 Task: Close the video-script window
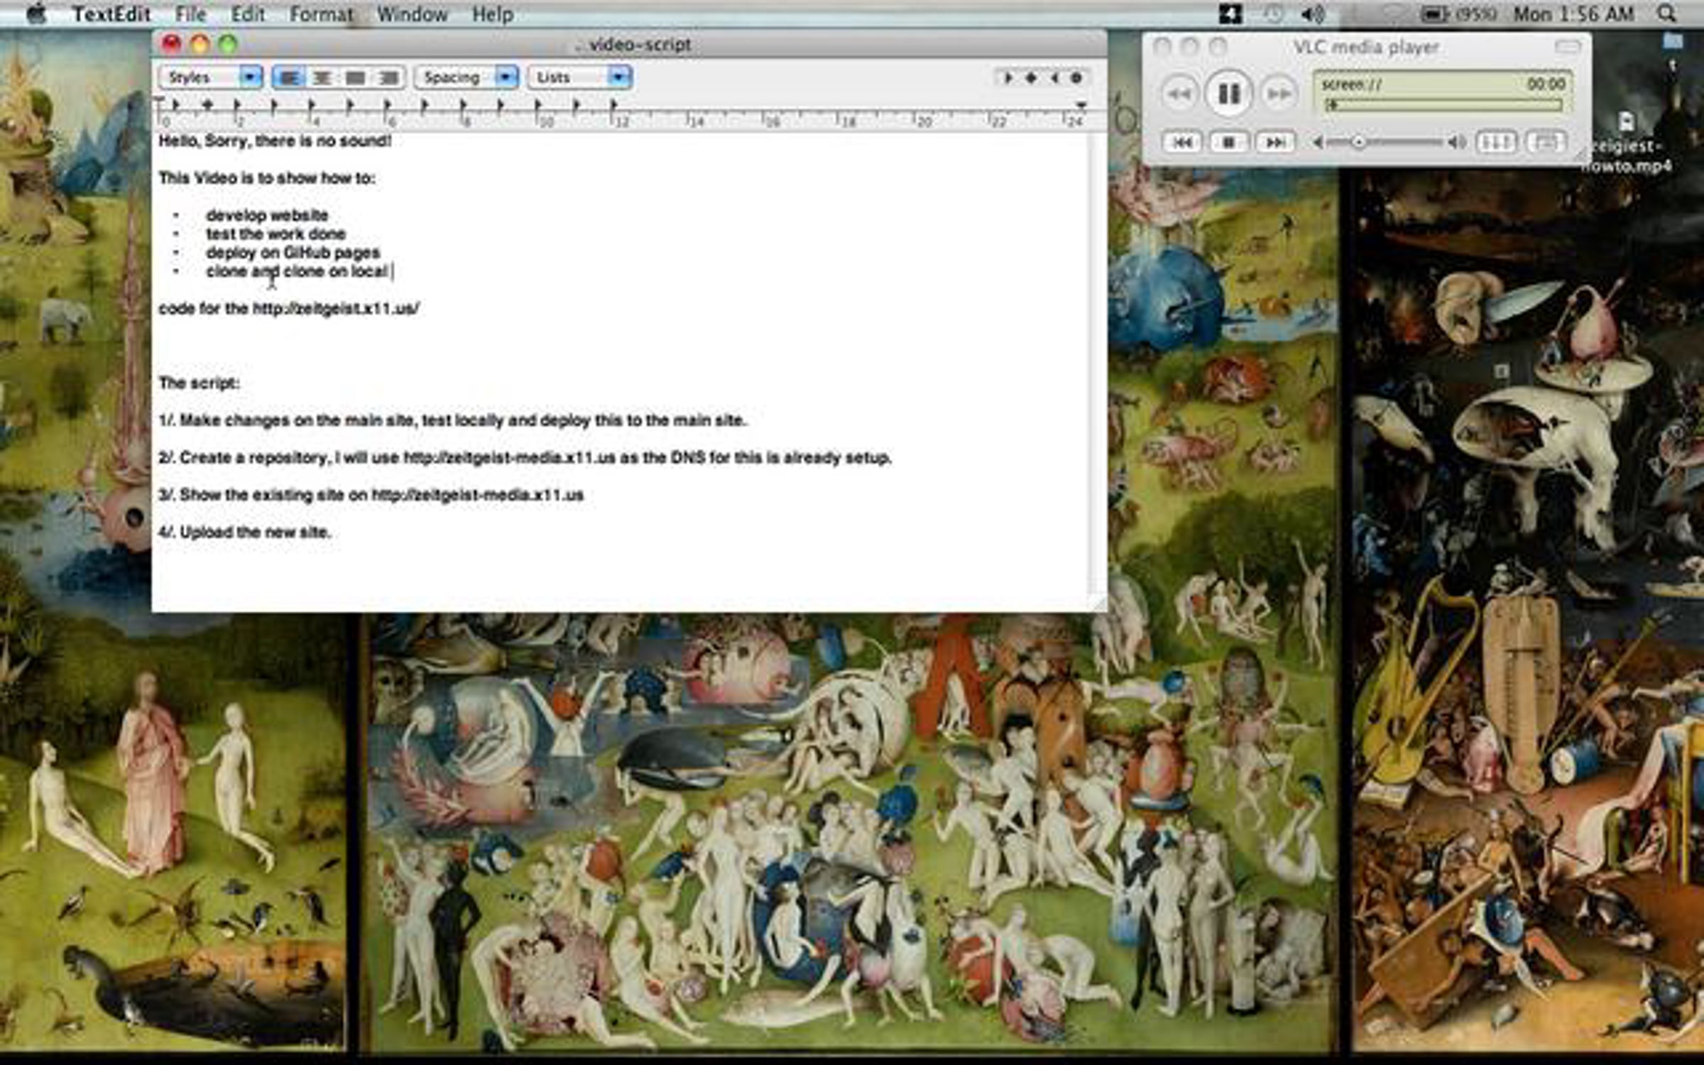click(171, 45)
